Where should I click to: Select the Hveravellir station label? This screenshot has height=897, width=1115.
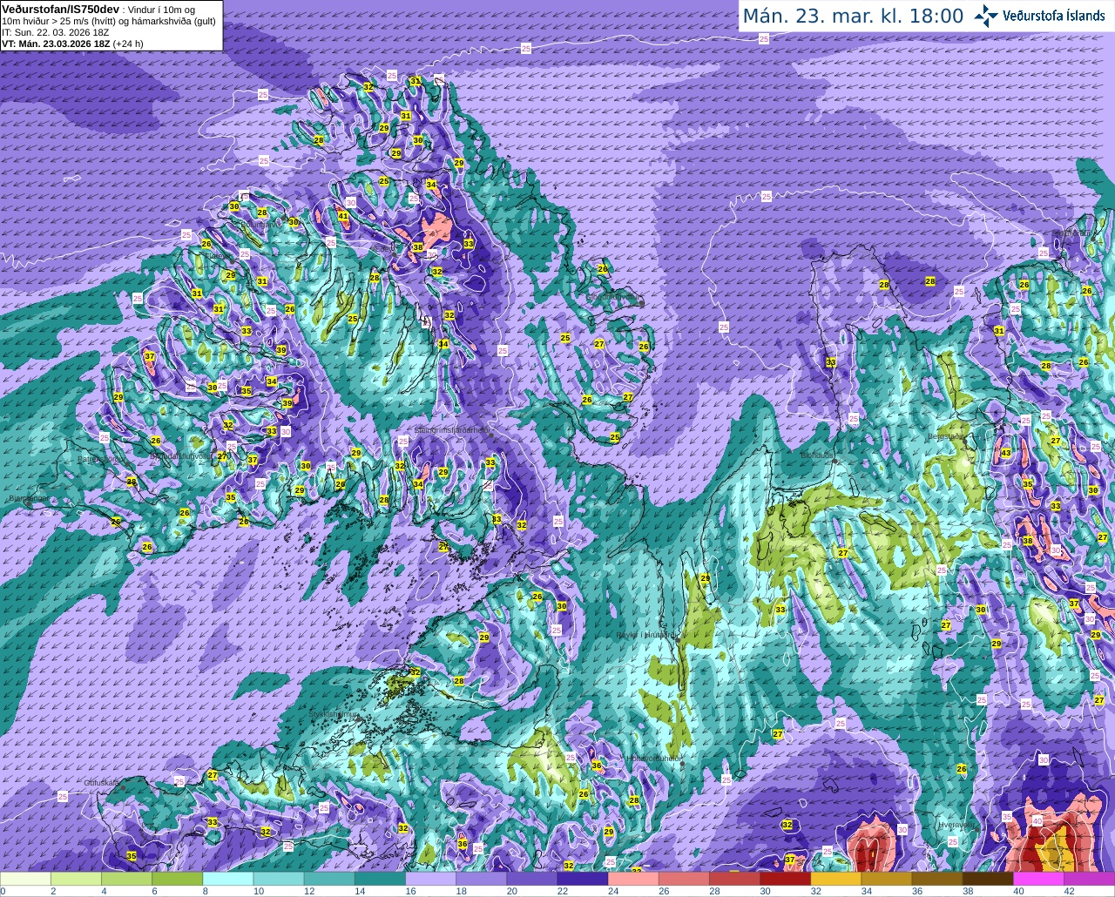pos(956,824)
